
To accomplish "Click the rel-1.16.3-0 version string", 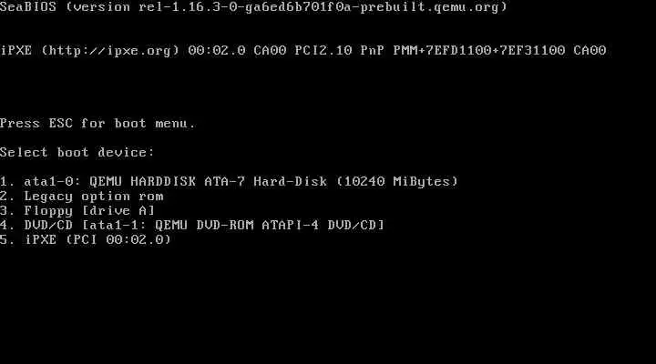I will (x=184, y=7).
